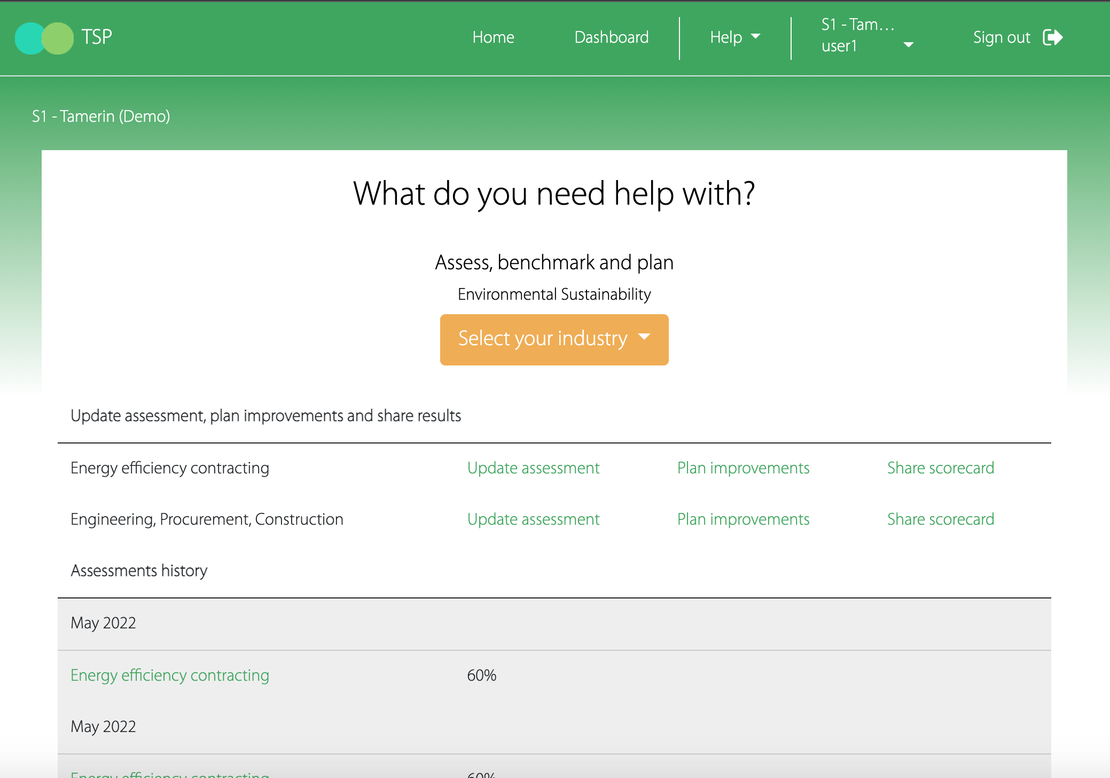1110x778 pixels.
Task: Click the S1 - Tamerin (Demo) breadcrumb
Action: tap(101, 116)
